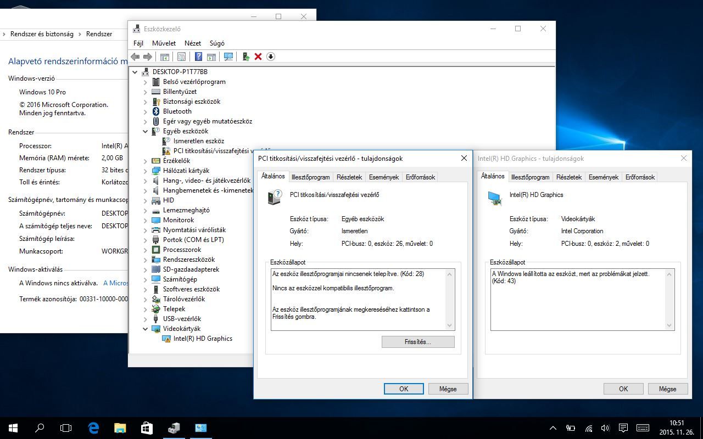Select the Billentyűzet keyboard icon in the tree
703x439 pixels.
[x=156, y=92]
